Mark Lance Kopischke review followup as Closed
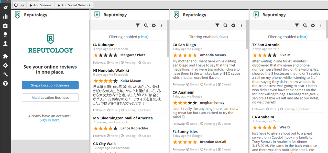This screenshot has width=328, height=153. click(145, 136)
